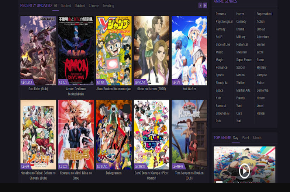Open the Kud Wafter poster
The height and width of the screenshot is (192, 290).
click(x=189, y=50)
